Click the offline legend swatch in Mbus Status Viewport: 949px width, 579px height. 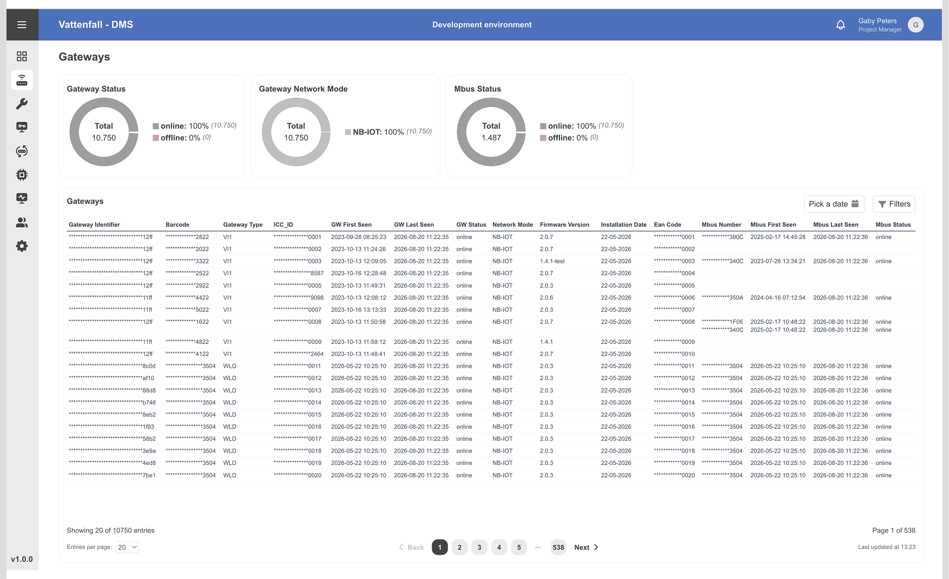pos(543,138)
